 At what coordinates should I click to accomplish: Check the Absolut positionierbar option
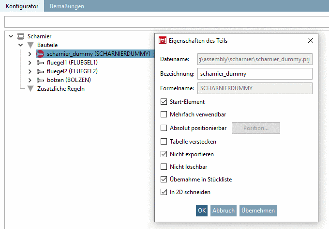[x=164, y=128]
